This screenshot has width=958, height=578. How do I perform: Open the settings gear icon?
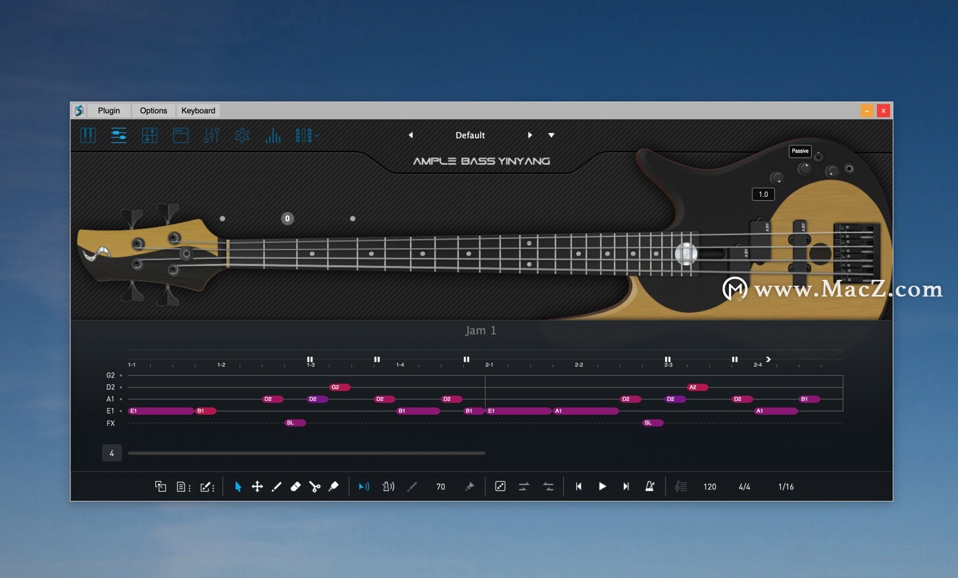242,136
